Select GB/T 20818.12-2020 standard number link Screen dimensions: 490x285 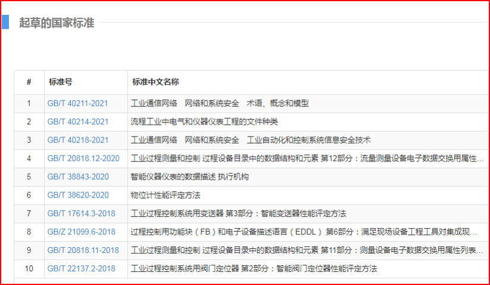(83, 159)
